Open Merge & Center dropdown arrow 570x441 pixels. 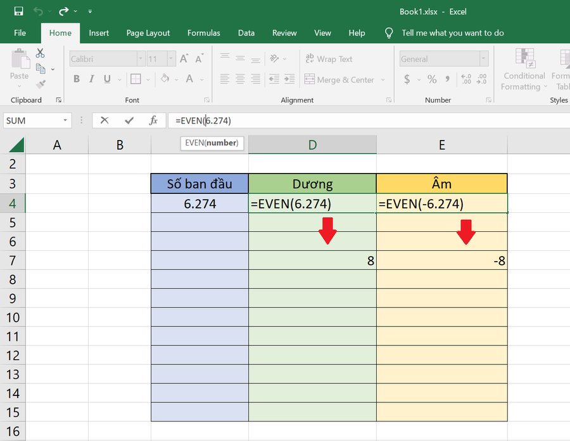click(x=383, y=80)
